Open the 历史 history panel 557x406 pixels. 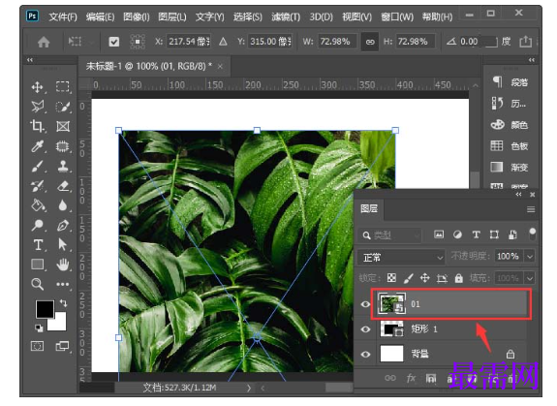click(x=510, y=104)
